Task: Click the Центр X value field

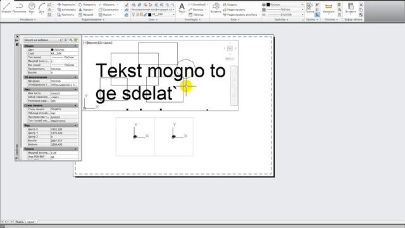Action: (x=64, y=129)
